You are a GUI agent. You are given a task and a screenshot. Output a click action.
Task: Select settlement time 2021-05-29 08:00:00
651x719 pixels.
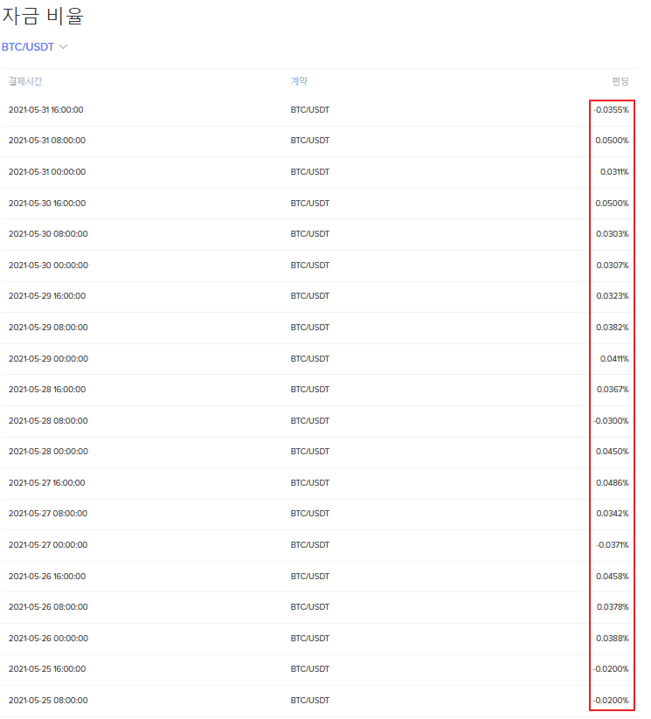click(x=48, y=327)
